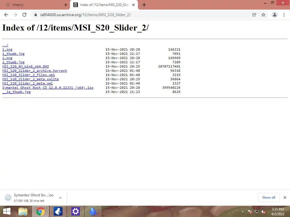
Task: Open Action Center flag icon
Action: 250,212
